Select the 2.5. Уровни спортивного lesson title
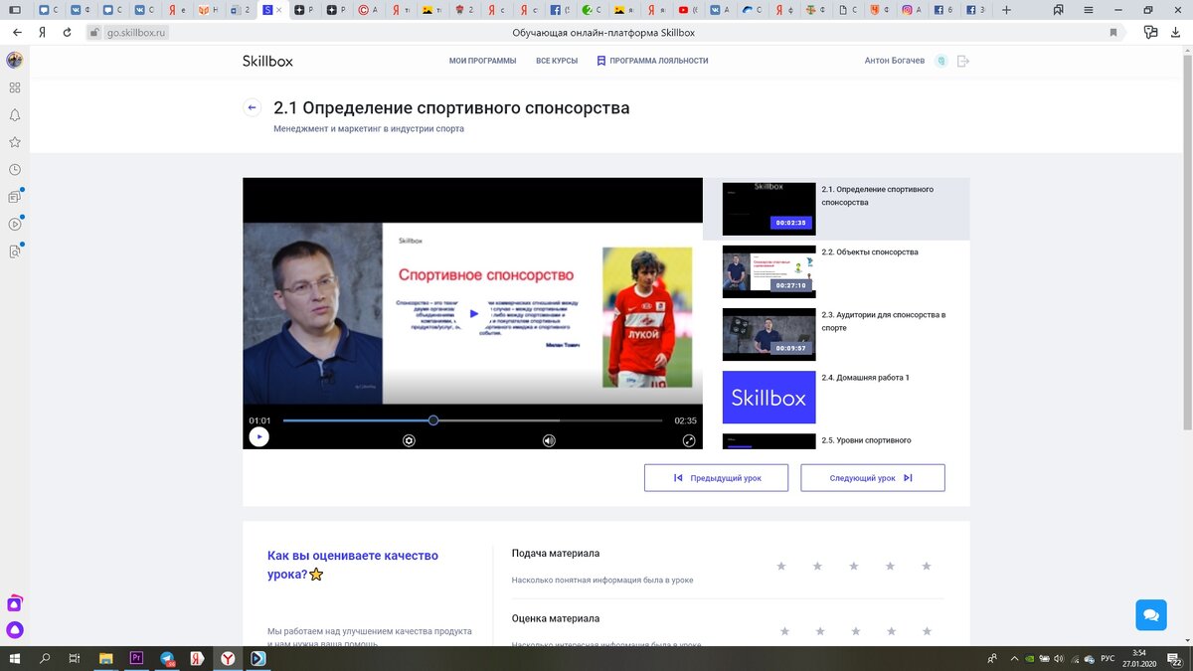The image size is (1193, 671). point(866,440)
